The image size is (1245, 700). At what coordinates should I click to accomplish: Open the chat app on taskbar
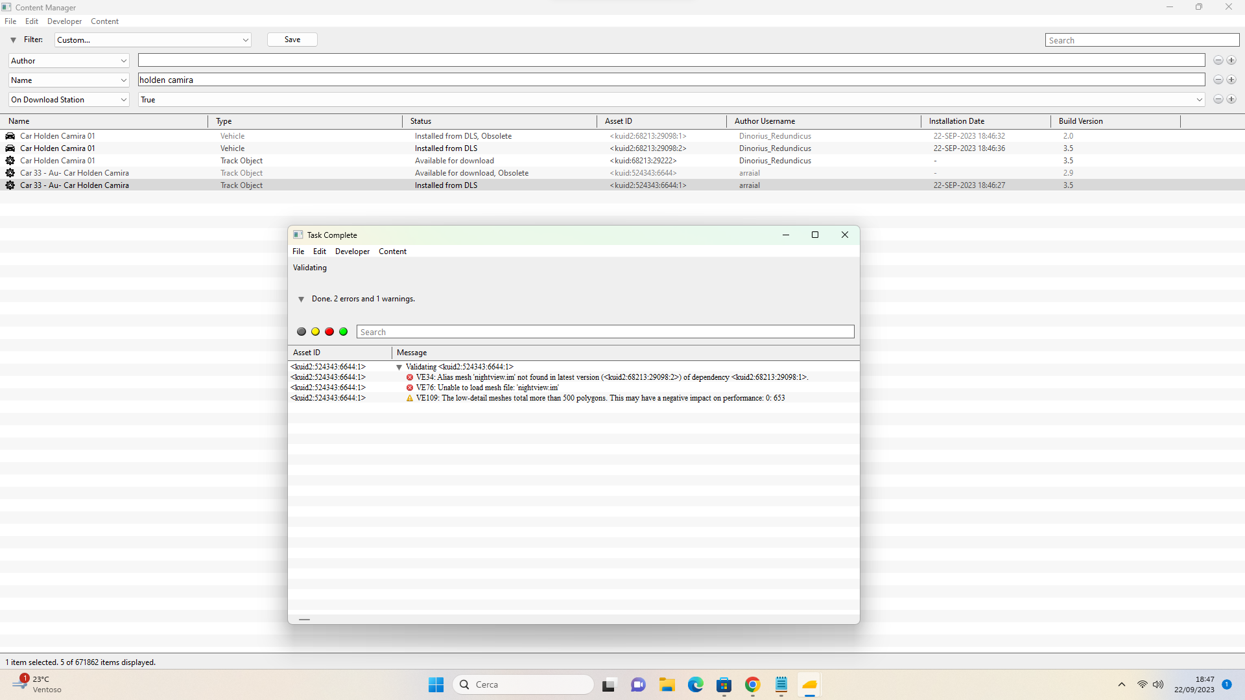point(638,684)
